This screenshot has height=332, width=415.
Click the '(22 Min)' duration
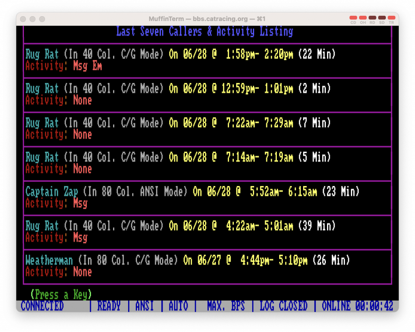point(317,54)
